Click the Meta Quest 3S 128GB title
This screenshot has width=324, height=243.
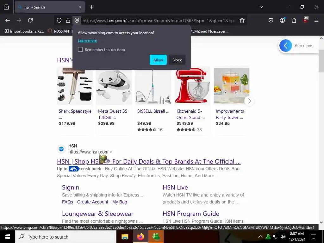(113, 114)
